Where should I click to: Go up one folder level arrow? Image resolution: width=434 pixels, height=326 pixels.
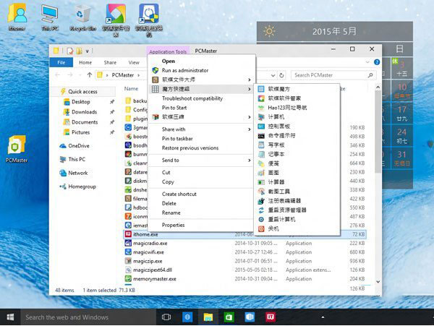[x=90, y=75]
